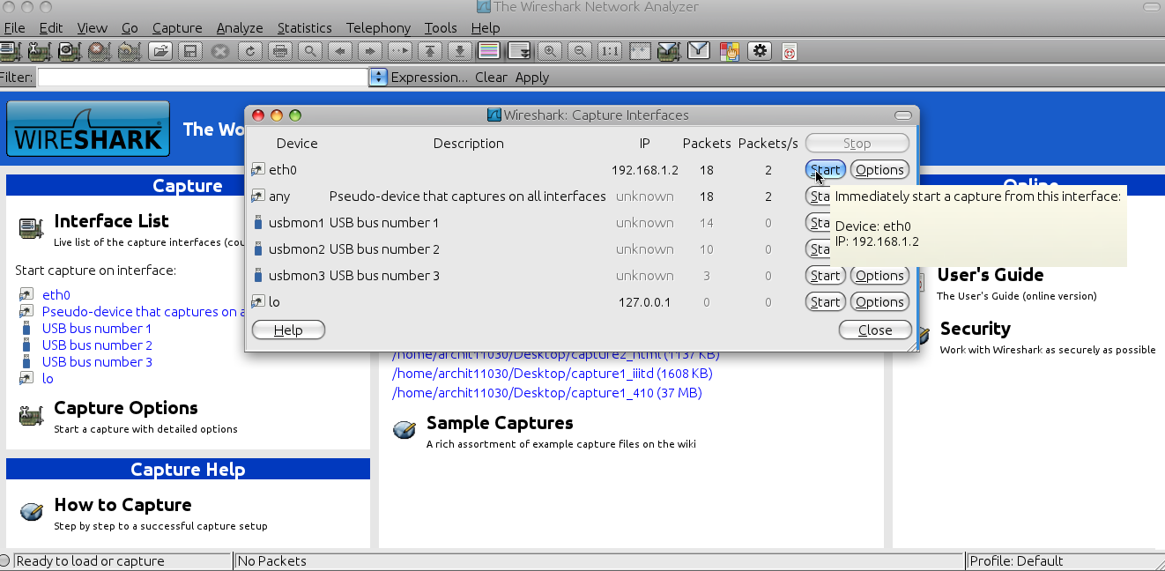
Task: Click the go to first packet icon
Action: (430, 50)
